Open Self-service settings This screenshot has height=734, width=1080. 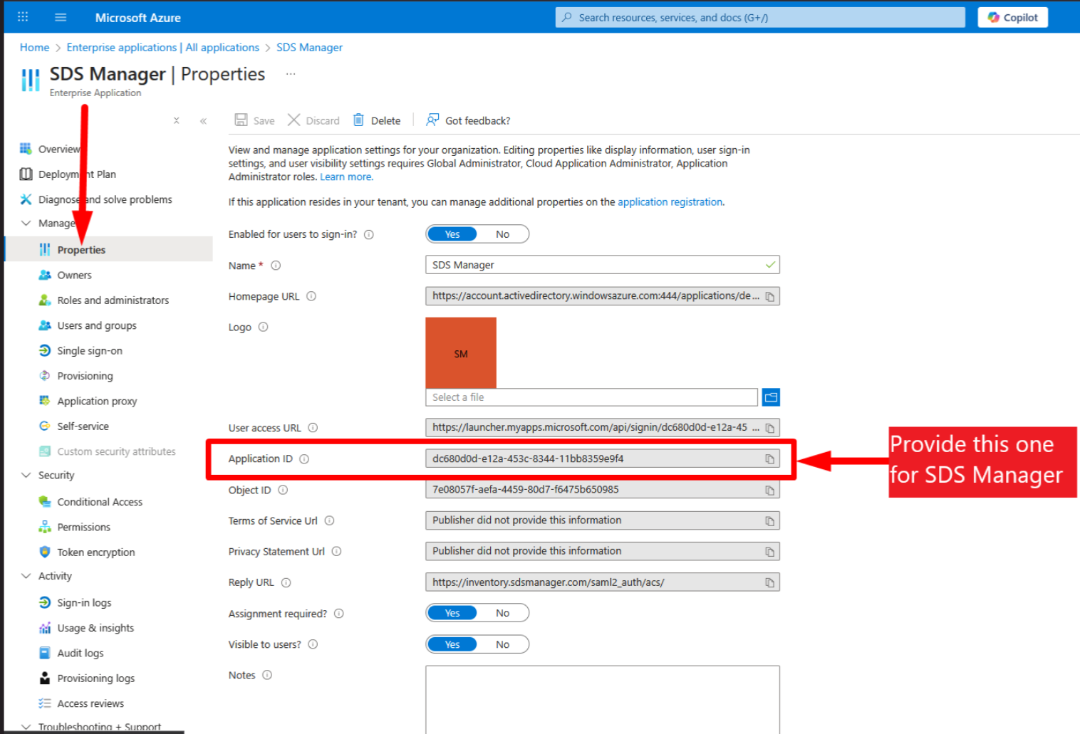[83, 426]
